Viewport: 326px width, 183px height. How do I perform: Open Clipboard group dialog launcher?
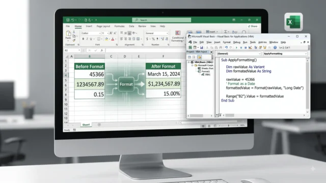[x=78, y=45]
